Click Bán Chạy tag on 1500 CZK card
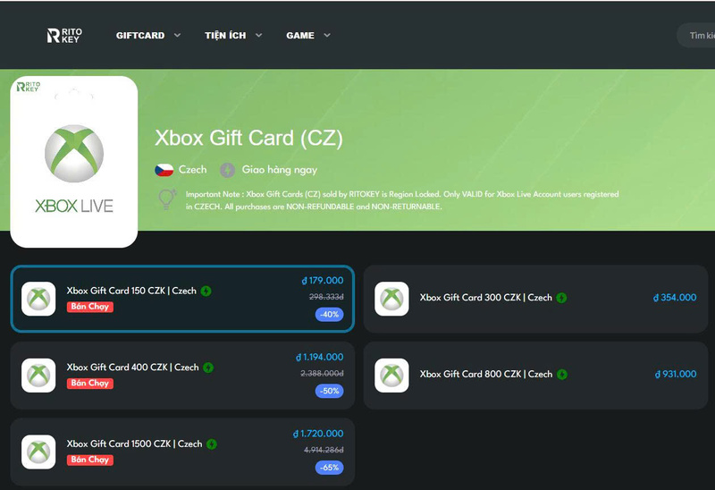 90,460
